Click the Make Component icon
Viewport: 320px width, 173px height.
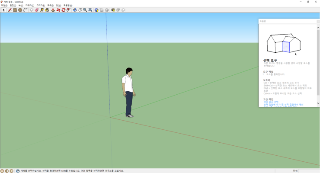pos(32,10)
